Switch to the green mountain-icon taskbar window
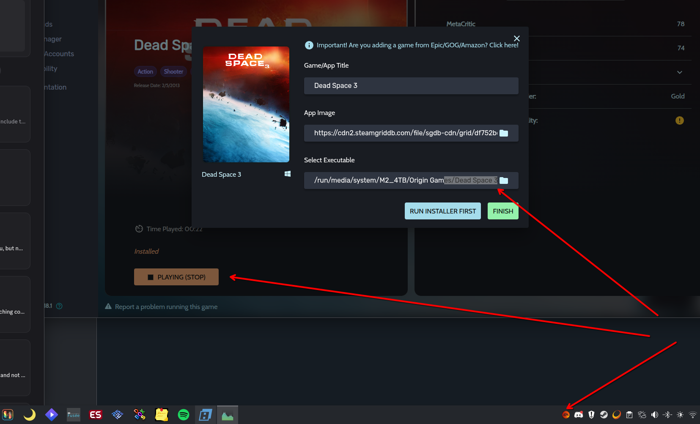The height and width of the screenshot is (424, 700). (228, 415)
